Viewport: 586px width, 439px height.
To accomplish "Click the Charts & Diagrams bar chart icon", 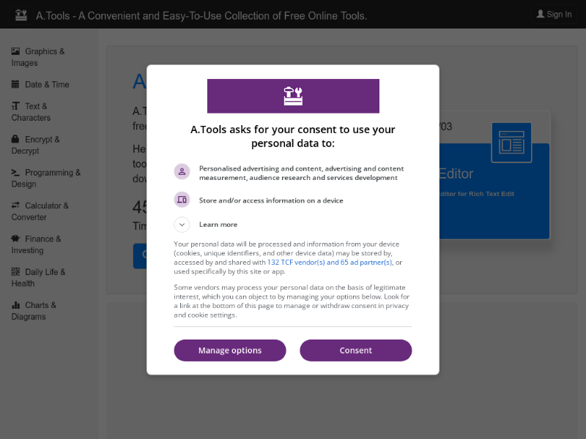I will pos(15,304).
